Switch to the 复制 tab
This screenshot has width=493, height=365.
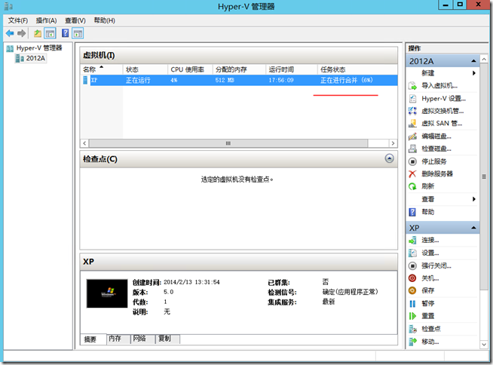click(167, 339)
